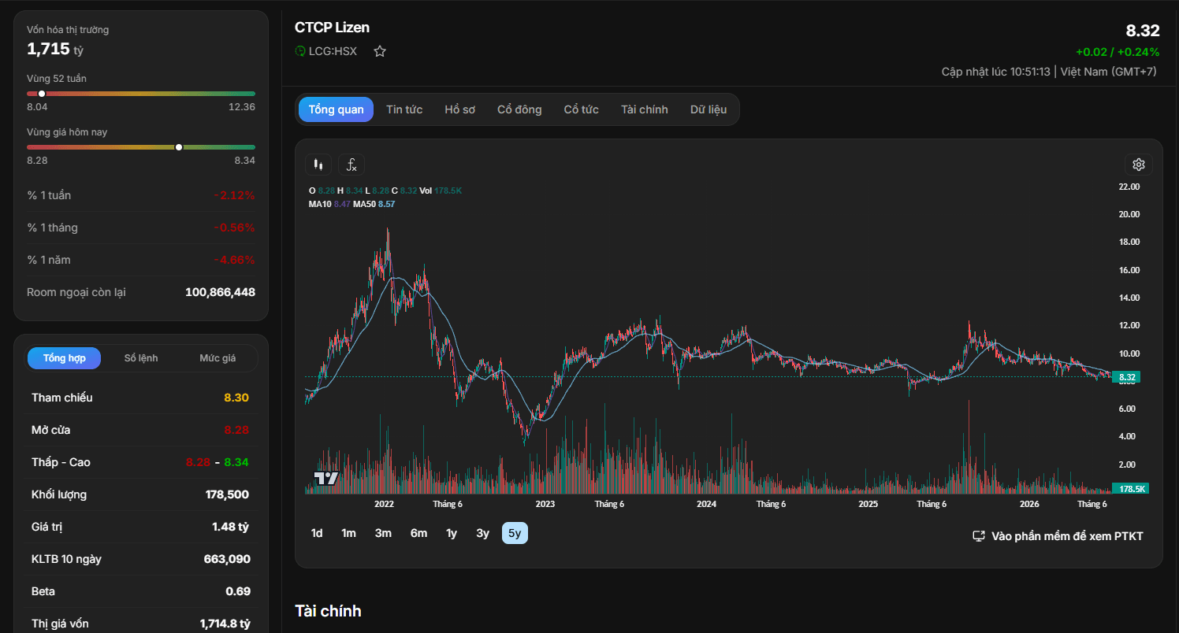The height and width of the screenshot is (633, 1179).
Task: Click the TradingView logo on chart
Action: click(326, 478)
